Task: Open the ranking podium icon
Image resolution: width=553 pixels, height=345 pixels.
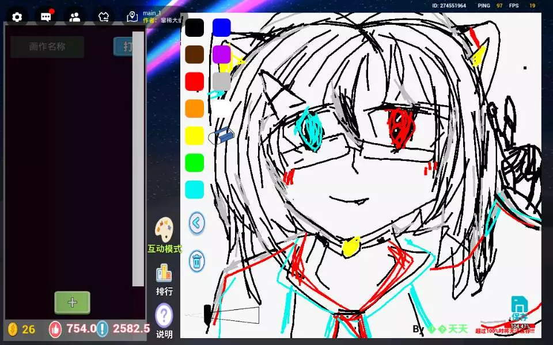Action: pyautogui.click(x=164, y=273)
